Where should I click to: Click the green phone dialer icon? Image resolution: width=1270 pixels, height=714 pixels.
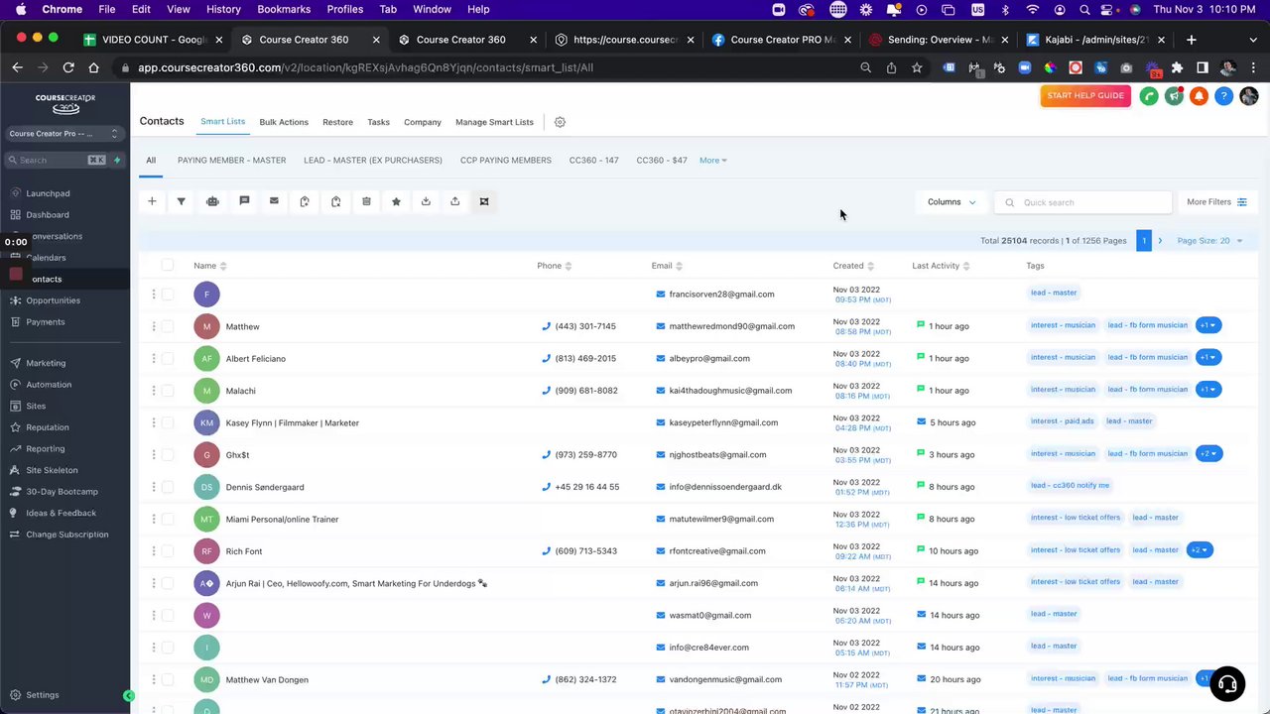[x=1149, y=96]
